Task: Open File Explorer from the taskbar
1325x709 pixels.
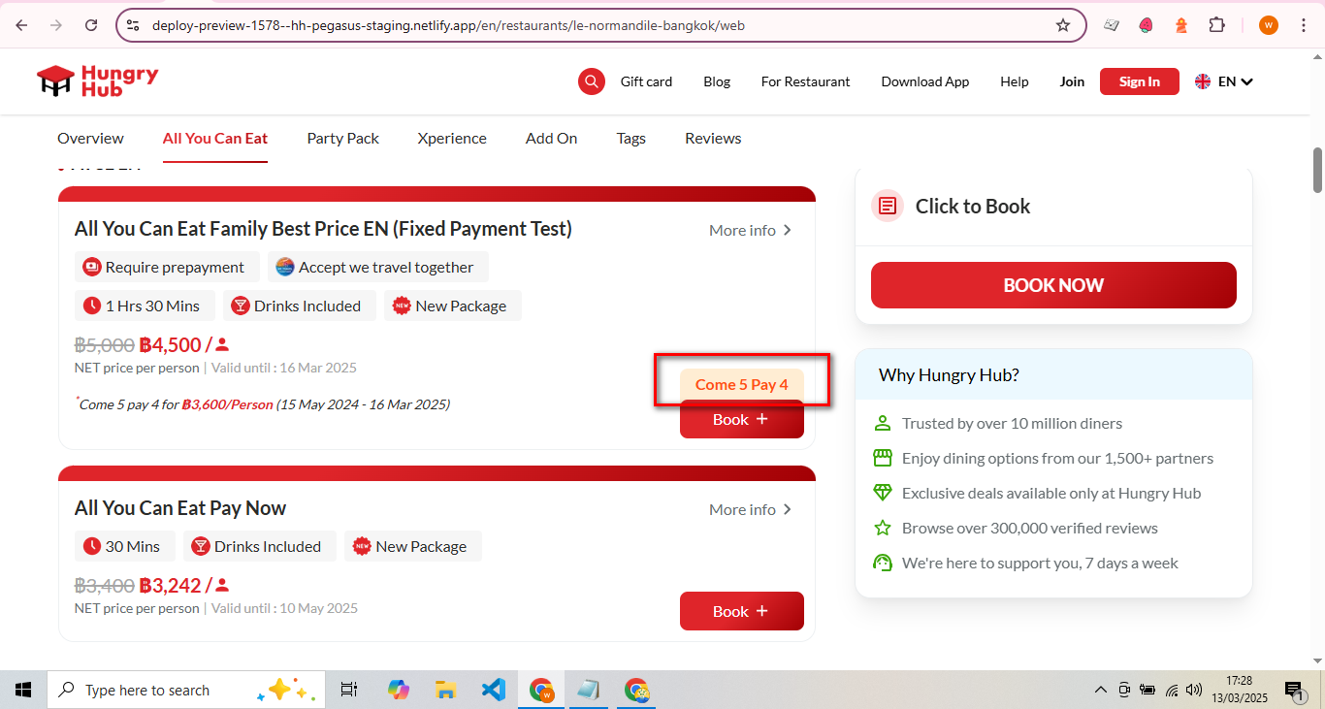Action: pyautogui.click(x=445, y=690)
